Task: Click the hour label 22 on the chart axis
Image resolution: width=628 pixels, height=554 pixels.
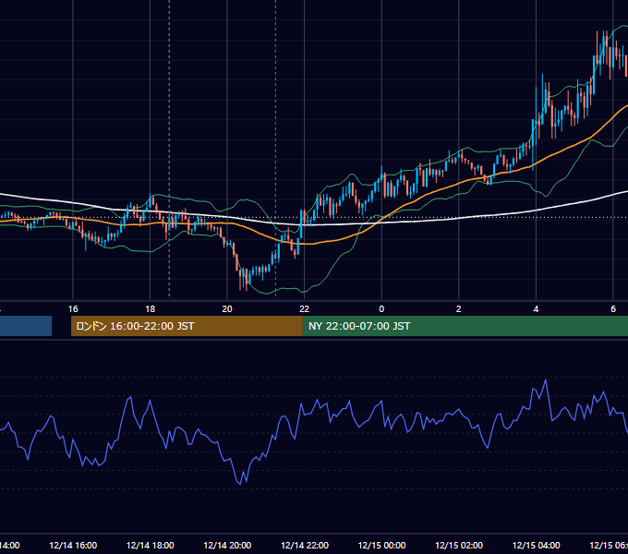Action: point(305,309)
